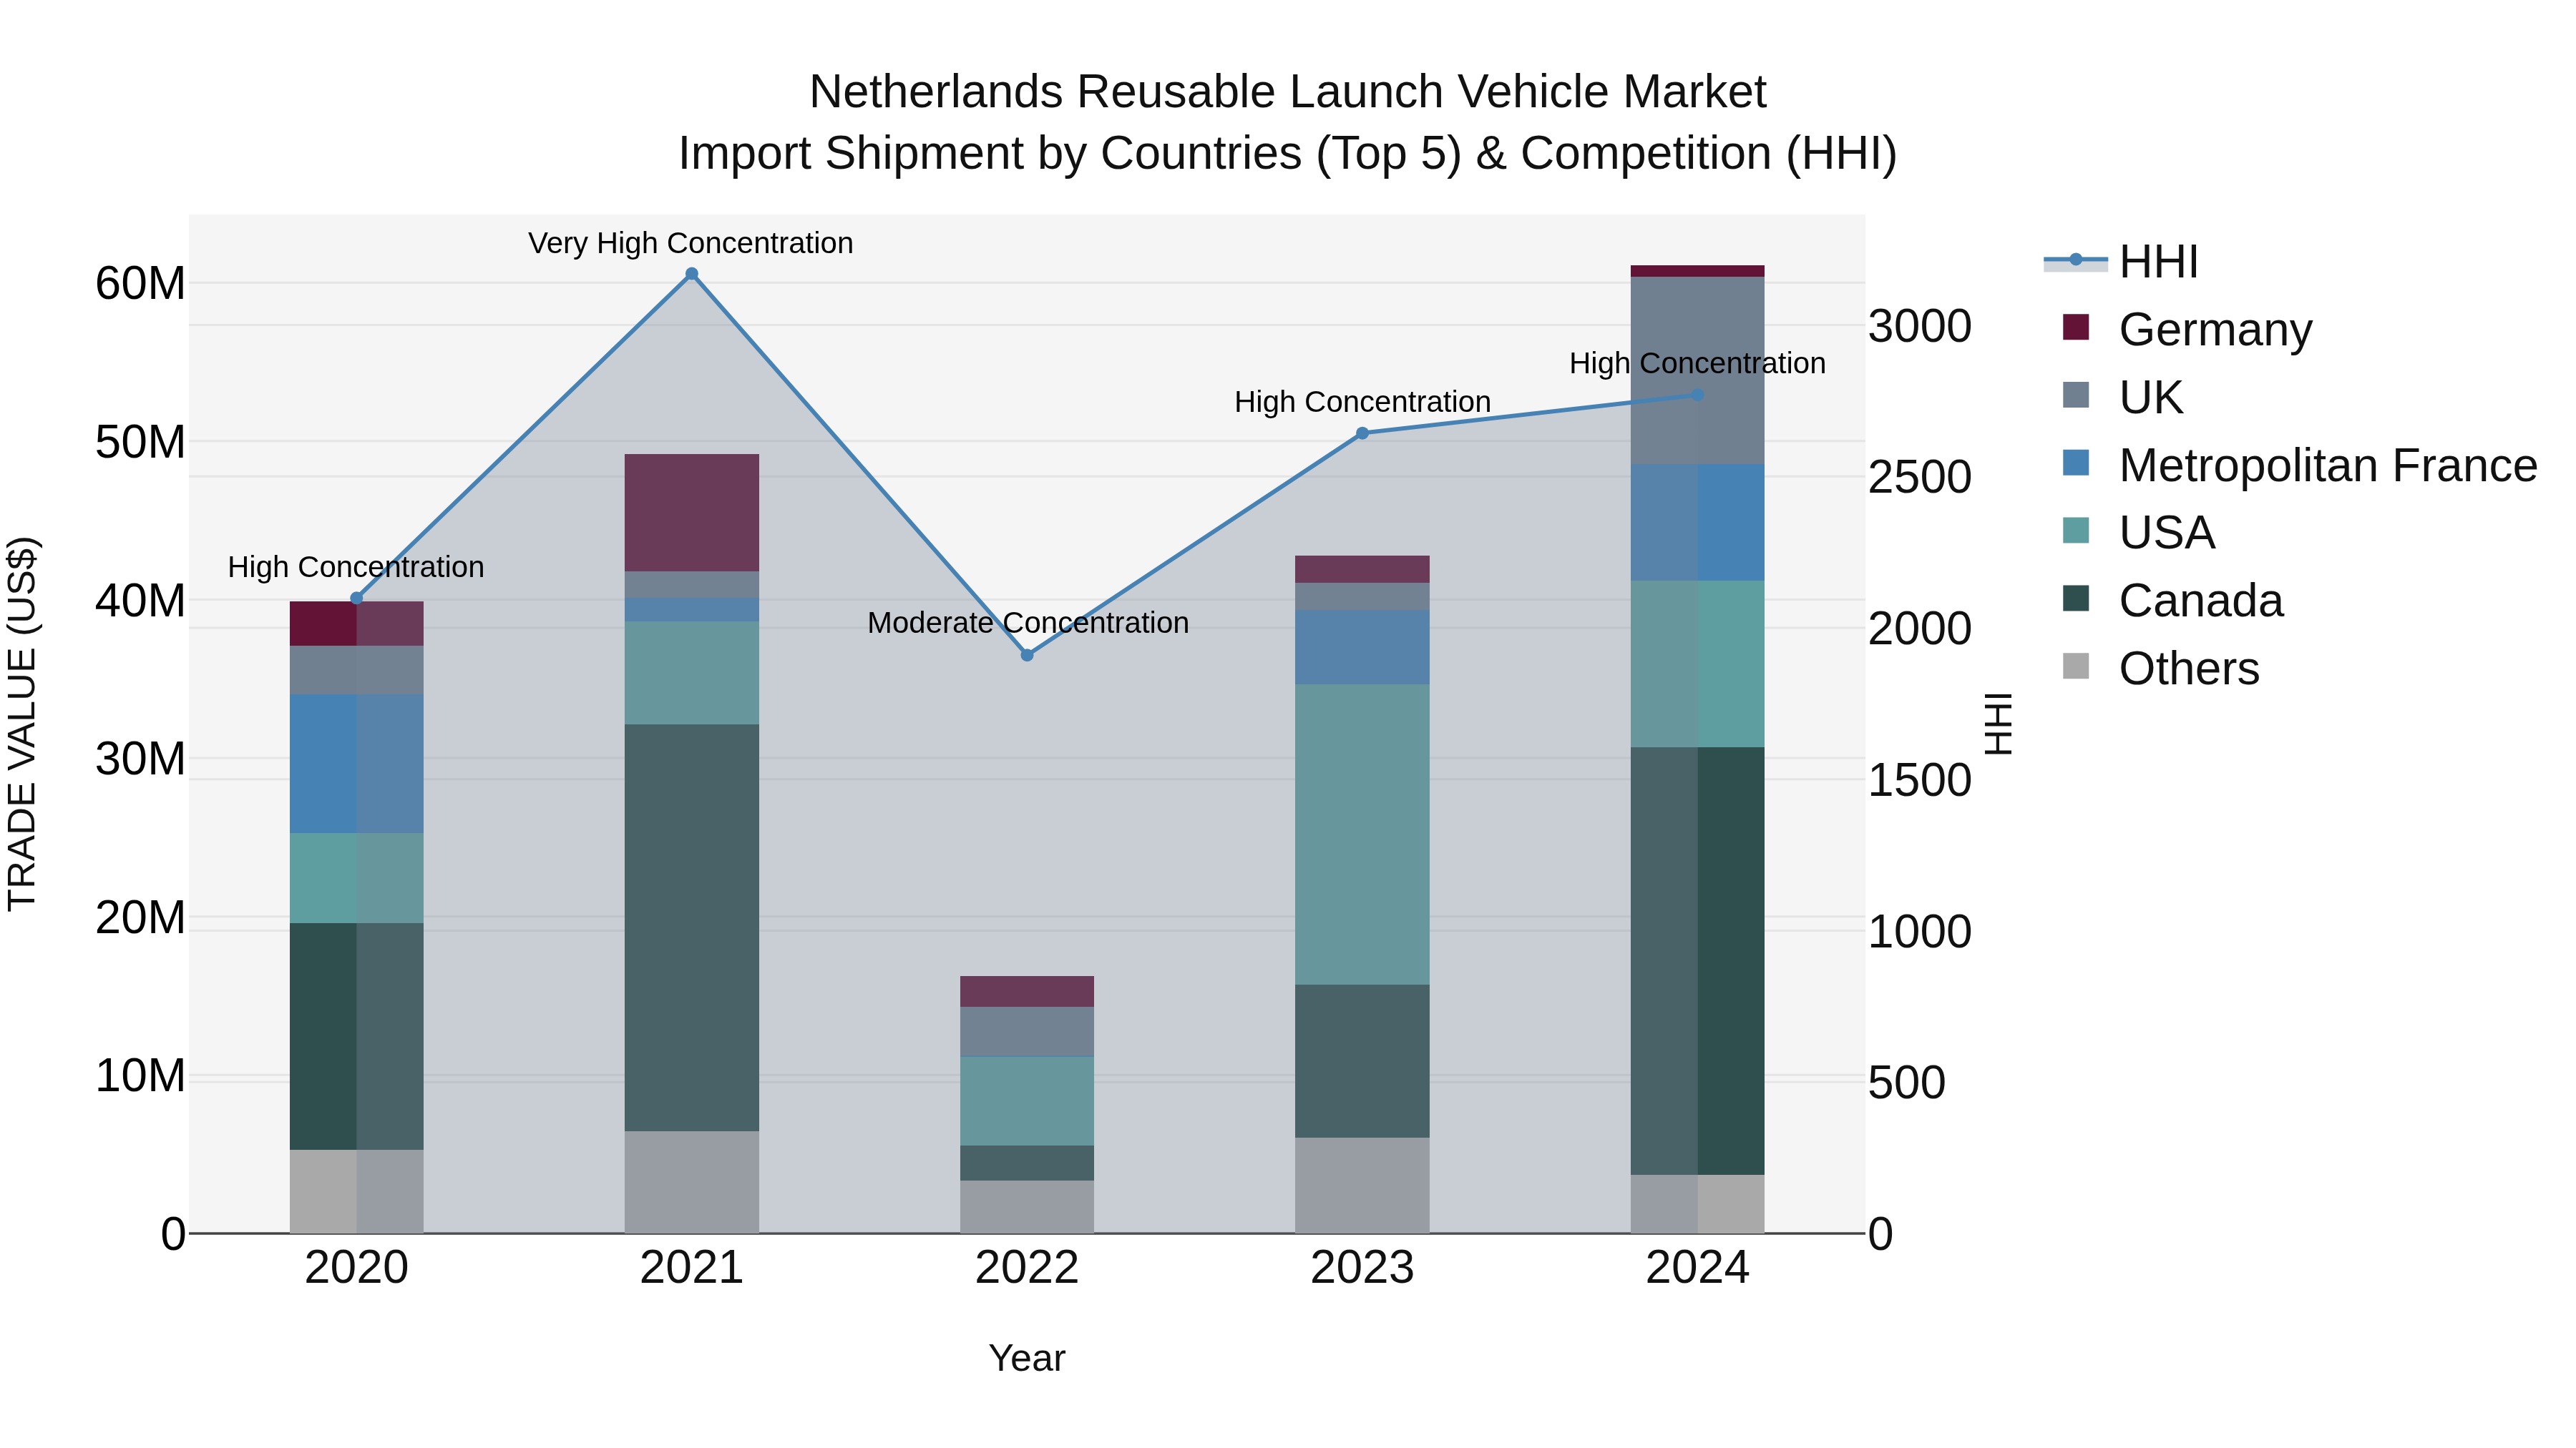Toggle UK series via legend label
Screen dimensions: 2576x1448
[x=2150, y=398]
